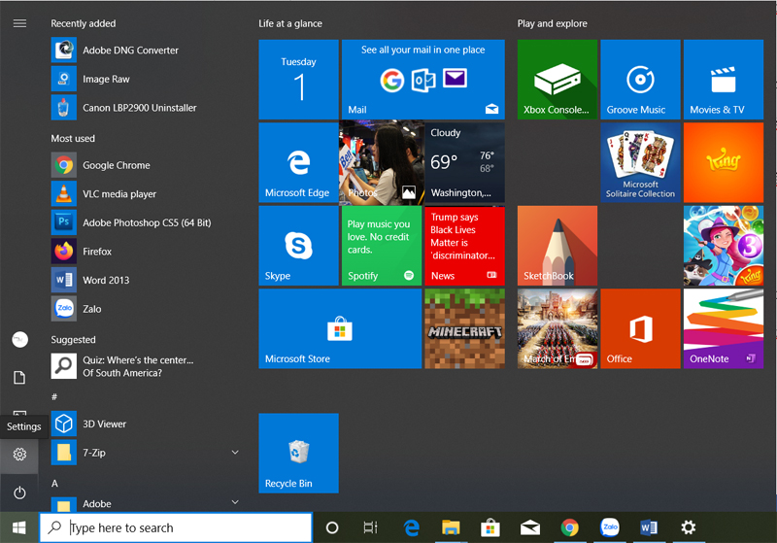
Task: Launch the Minecraft tile
Action: click(x=465, y=329)
